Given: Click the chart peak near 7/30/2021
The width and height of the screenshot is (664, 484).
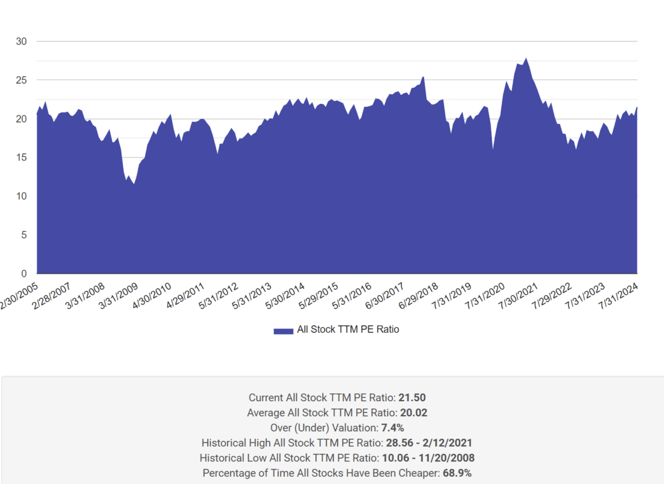Looking at the screenshot, I should 526,59.
